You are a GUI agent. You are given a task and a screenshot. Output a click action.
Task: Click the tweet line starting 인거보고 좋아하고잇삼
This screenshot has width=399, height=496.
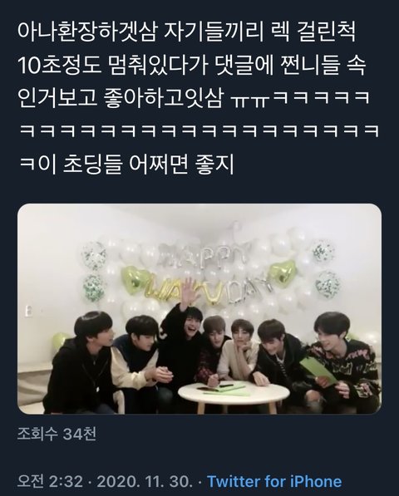194,98
